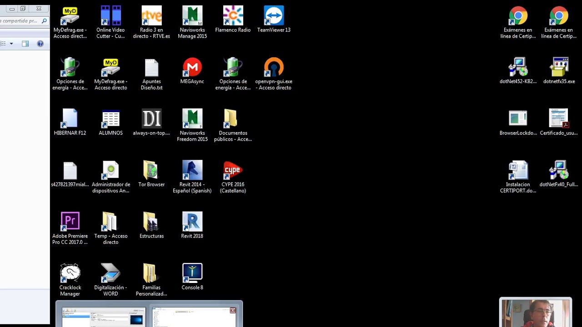Image resolution: width=582 pixels, height=327 pixels.
Task: Restore down the Explorer window
Action: coord(23,9)
